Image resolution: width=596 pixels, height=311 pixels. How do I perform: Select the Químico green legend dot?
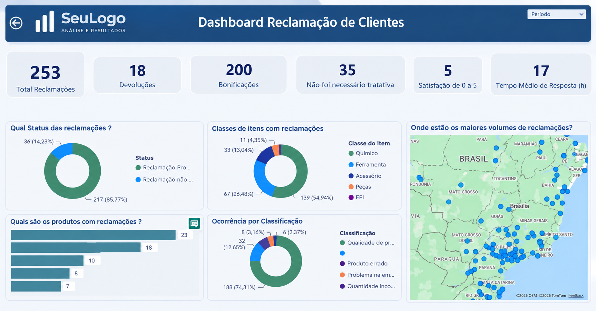351,153
